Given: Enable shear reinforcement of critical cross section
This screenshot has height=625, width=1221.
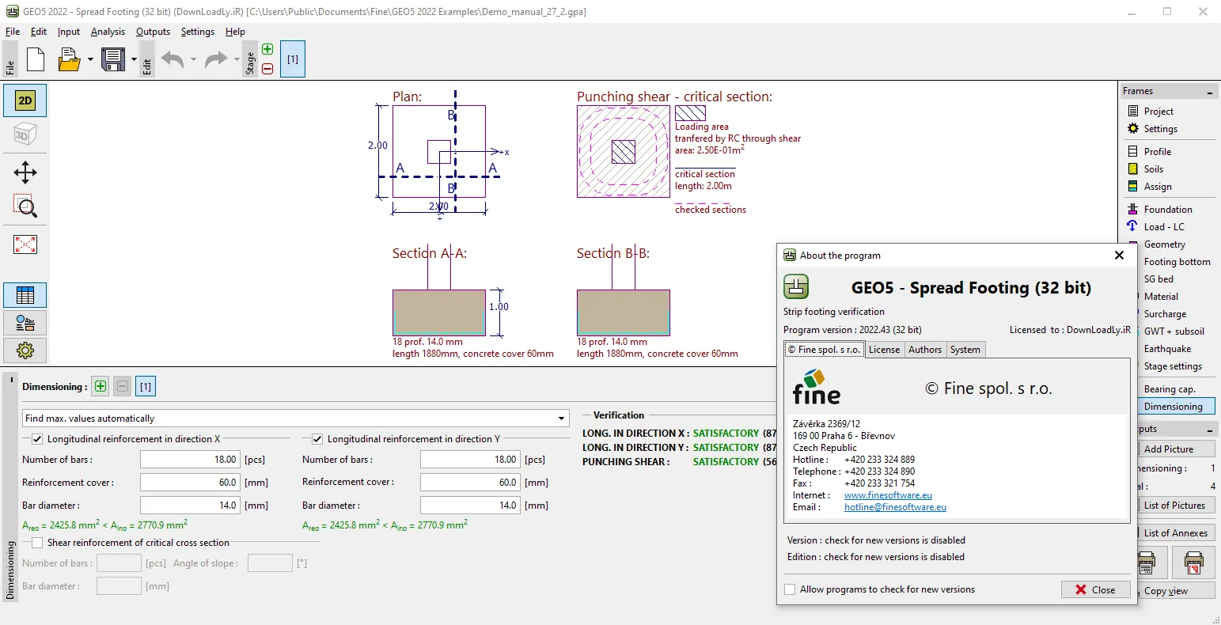Looking at the screenshot, I should pos(37,543).
